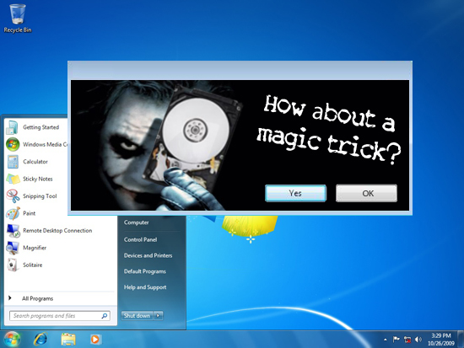The image size is (464, 348).
Task: Open the Solitaire cards icon
Action: pos(12,265)
